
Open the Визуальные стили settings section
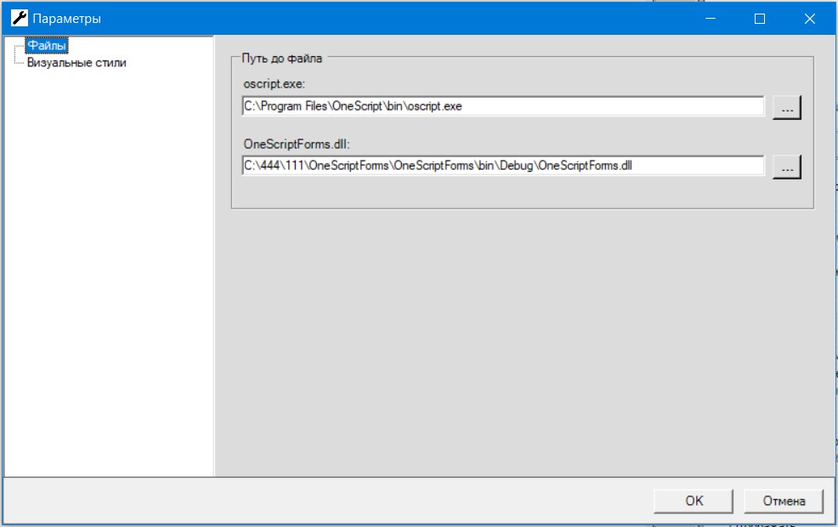coord(76,63)
